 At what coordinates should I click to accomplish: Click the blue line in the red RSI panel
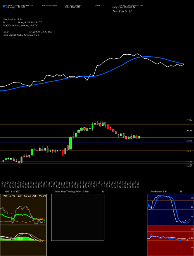[x=166, y=238]
